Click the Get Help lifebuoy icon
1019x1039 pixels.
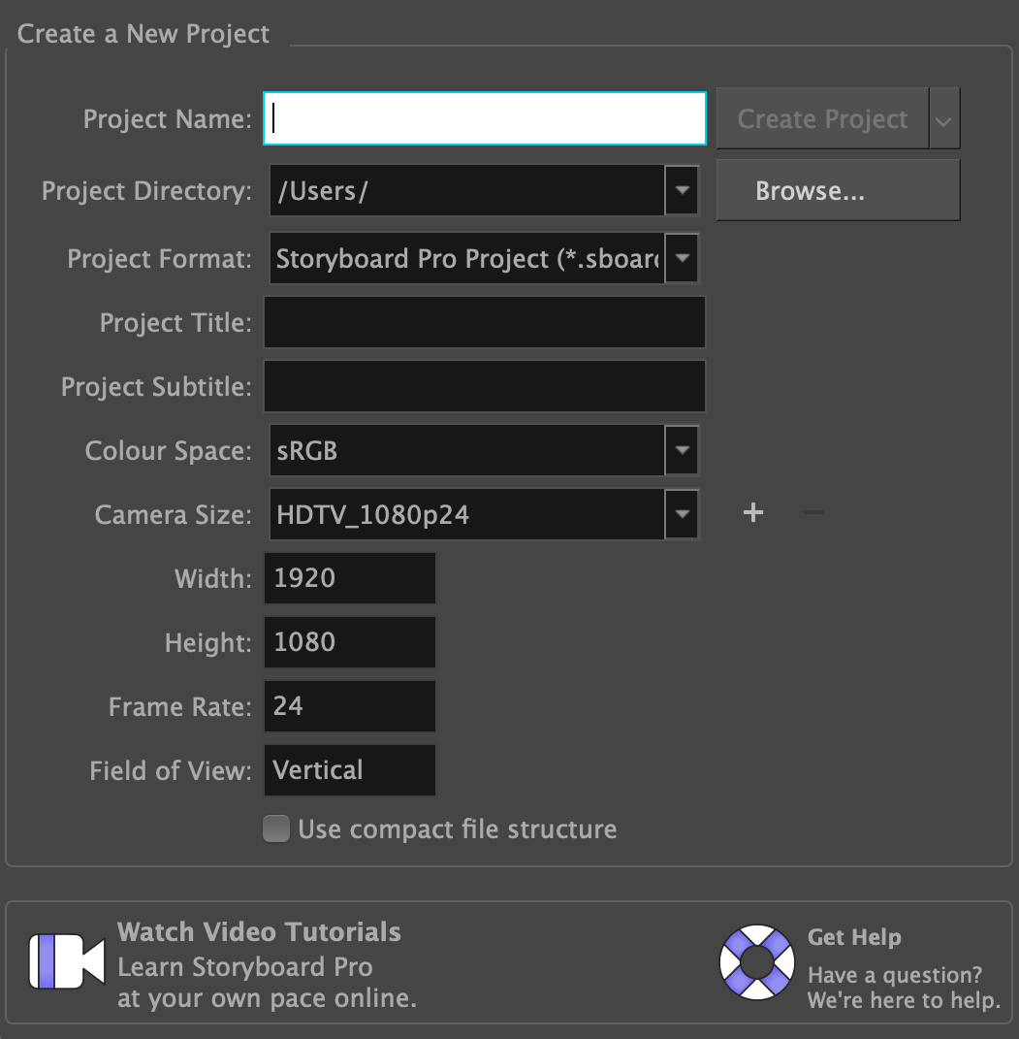pos(756,962)
